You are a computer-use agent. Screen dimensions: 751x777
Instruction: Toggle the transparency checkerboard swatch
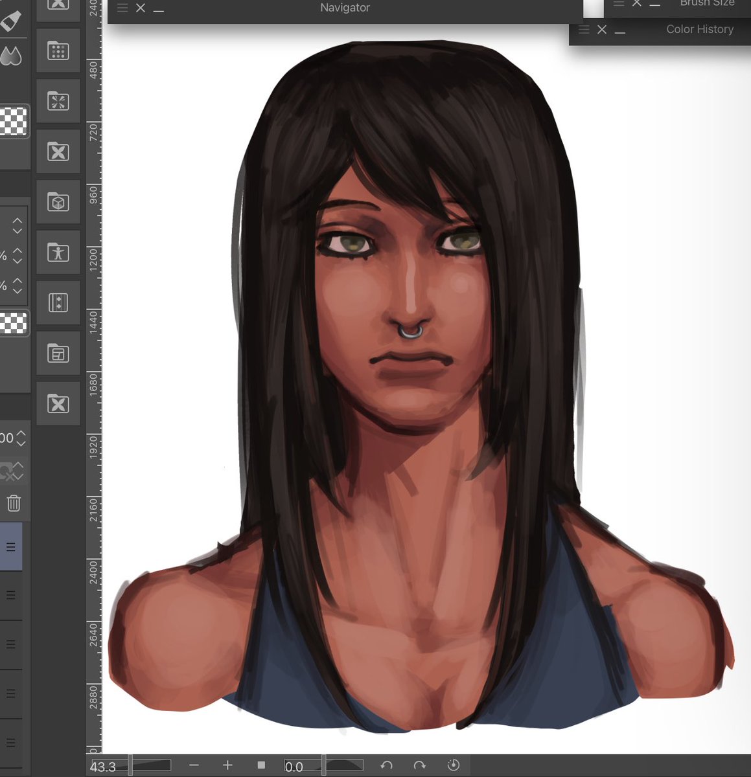[14, 121]
